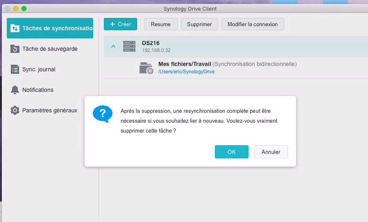The width and height of the screenshot is (368, 222).
Task: Click the green zoom window button
Action: (24, 9)
